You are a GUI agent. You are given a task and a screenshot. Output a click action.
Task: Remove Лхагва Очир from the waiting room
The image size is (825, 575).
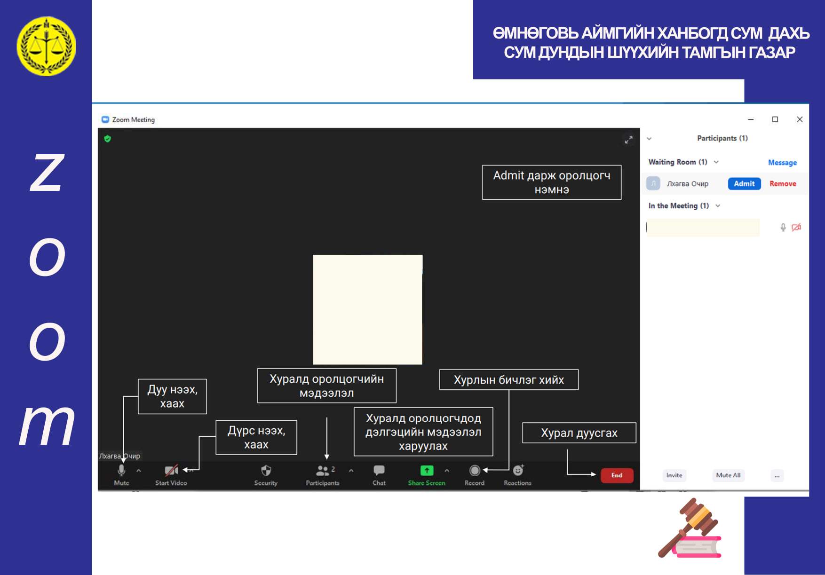click(x=783, y=184)
